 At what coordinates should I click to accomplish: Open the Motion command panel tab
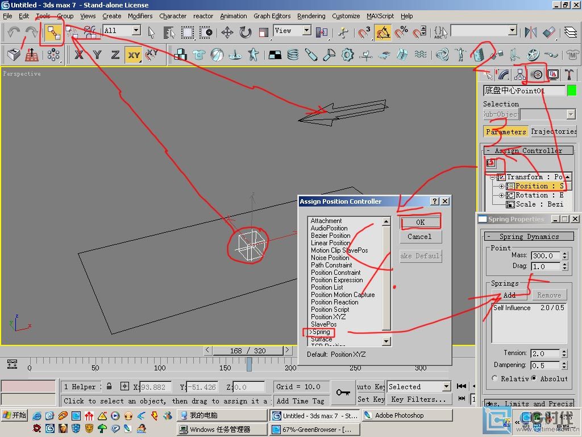(x=537, y=75)
